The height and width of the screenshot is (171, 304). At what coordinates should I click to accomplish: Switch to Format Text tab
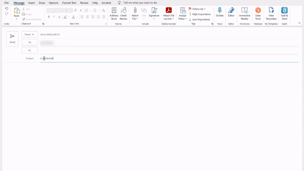[69, 3]
